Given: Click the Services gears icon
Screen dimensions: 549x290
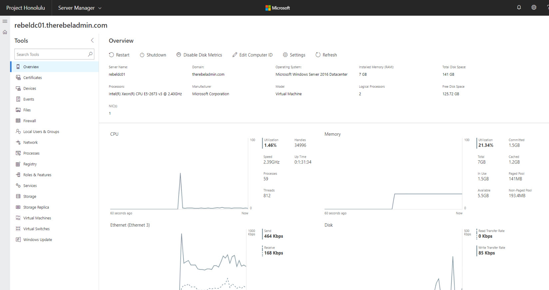Looking at the screenshot, I should (18, 186).
